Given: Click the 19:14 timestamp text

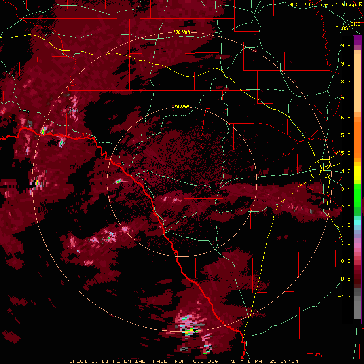Looking at the screenshot, I should [x=290, y=361].
